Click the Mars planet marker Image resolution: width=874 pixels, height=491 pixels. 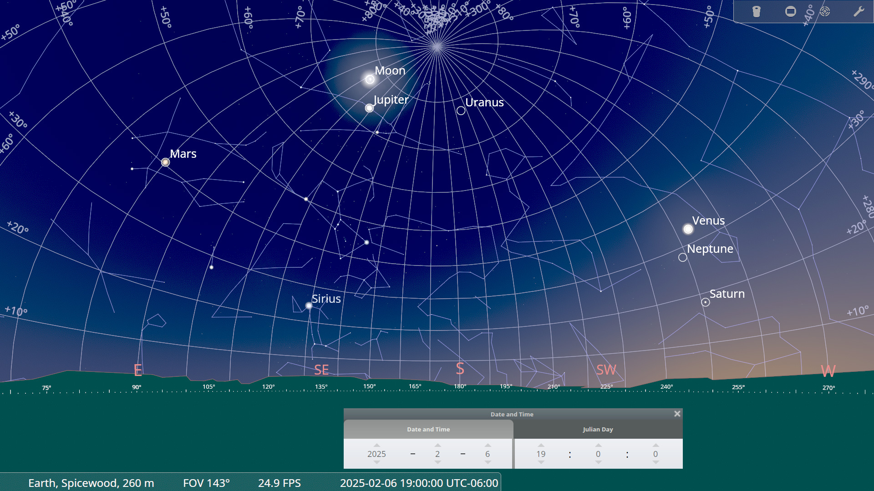[x=166, y=162]
